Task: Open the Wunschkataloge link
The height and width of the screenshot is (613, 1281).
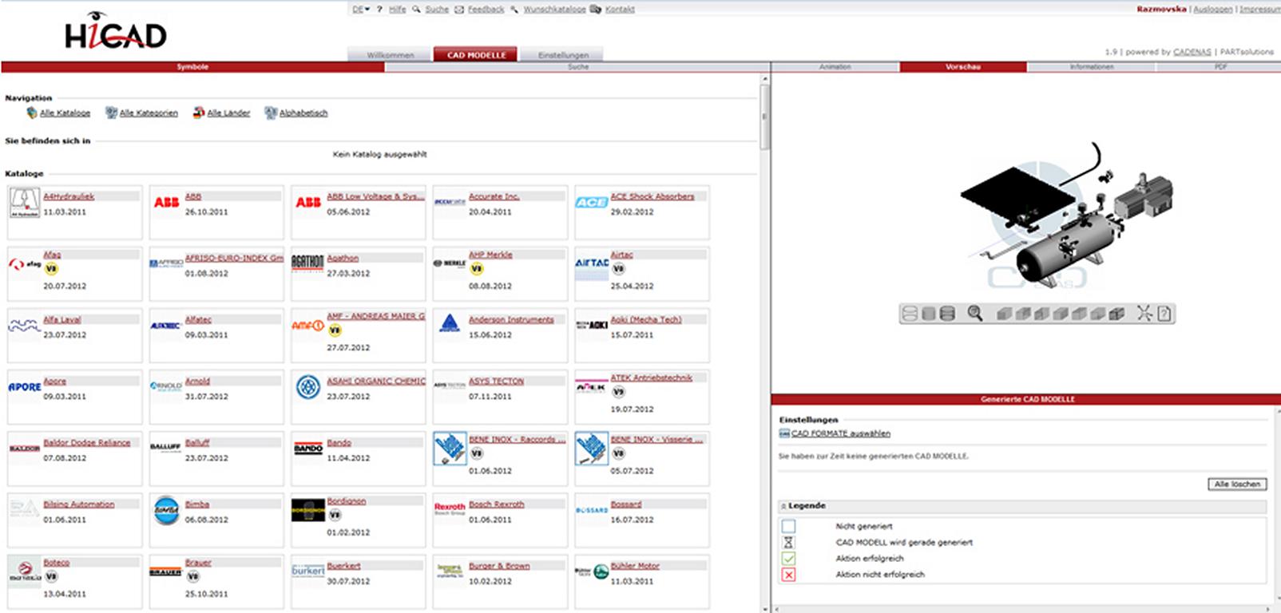Action: [554, 10]
